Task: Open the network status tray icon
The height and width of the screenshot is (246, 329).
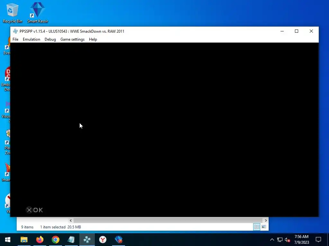Action: coord(280,240)
